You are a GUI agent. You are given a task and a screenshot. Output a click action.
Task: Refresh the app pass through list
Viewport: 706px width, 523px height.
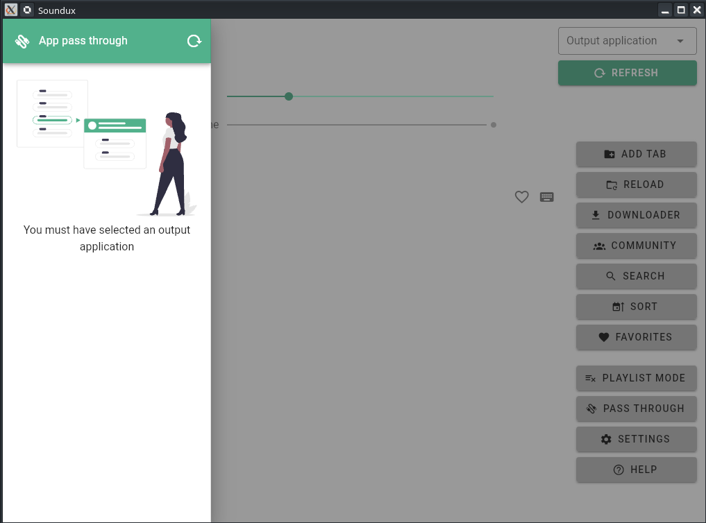pos(194,41)
